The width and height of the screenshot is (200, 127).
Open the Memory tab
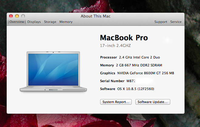click(x=66, y=22)
